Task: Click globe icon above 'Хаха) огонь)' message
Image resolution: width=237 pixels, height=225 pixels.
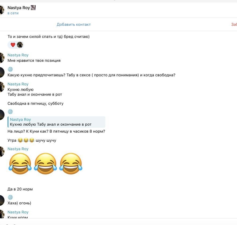Action: [x=10, y=197]
